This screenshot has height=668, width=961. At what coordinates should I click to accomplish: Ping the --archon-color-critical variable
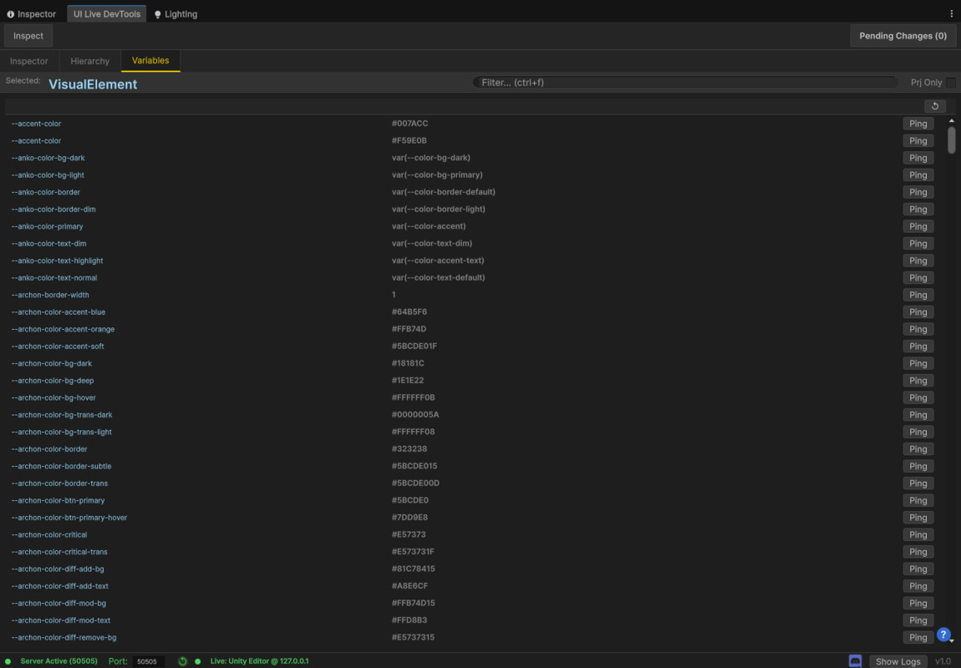click(918, 534)
